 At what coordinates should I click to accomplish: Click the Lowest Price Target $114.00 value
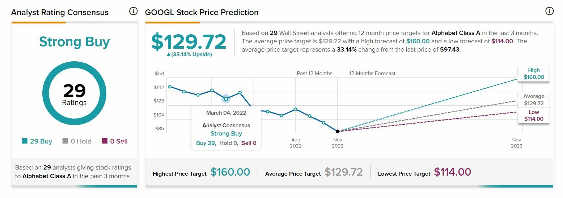[x=452, y=172]
